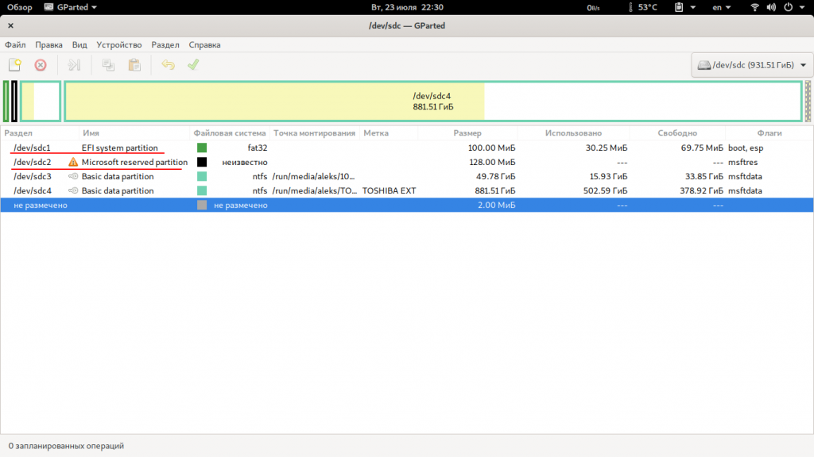This screenshot has width=814, height=457.
Task: Click the 0B/s network speed indicator
Action: coord(593,8)
